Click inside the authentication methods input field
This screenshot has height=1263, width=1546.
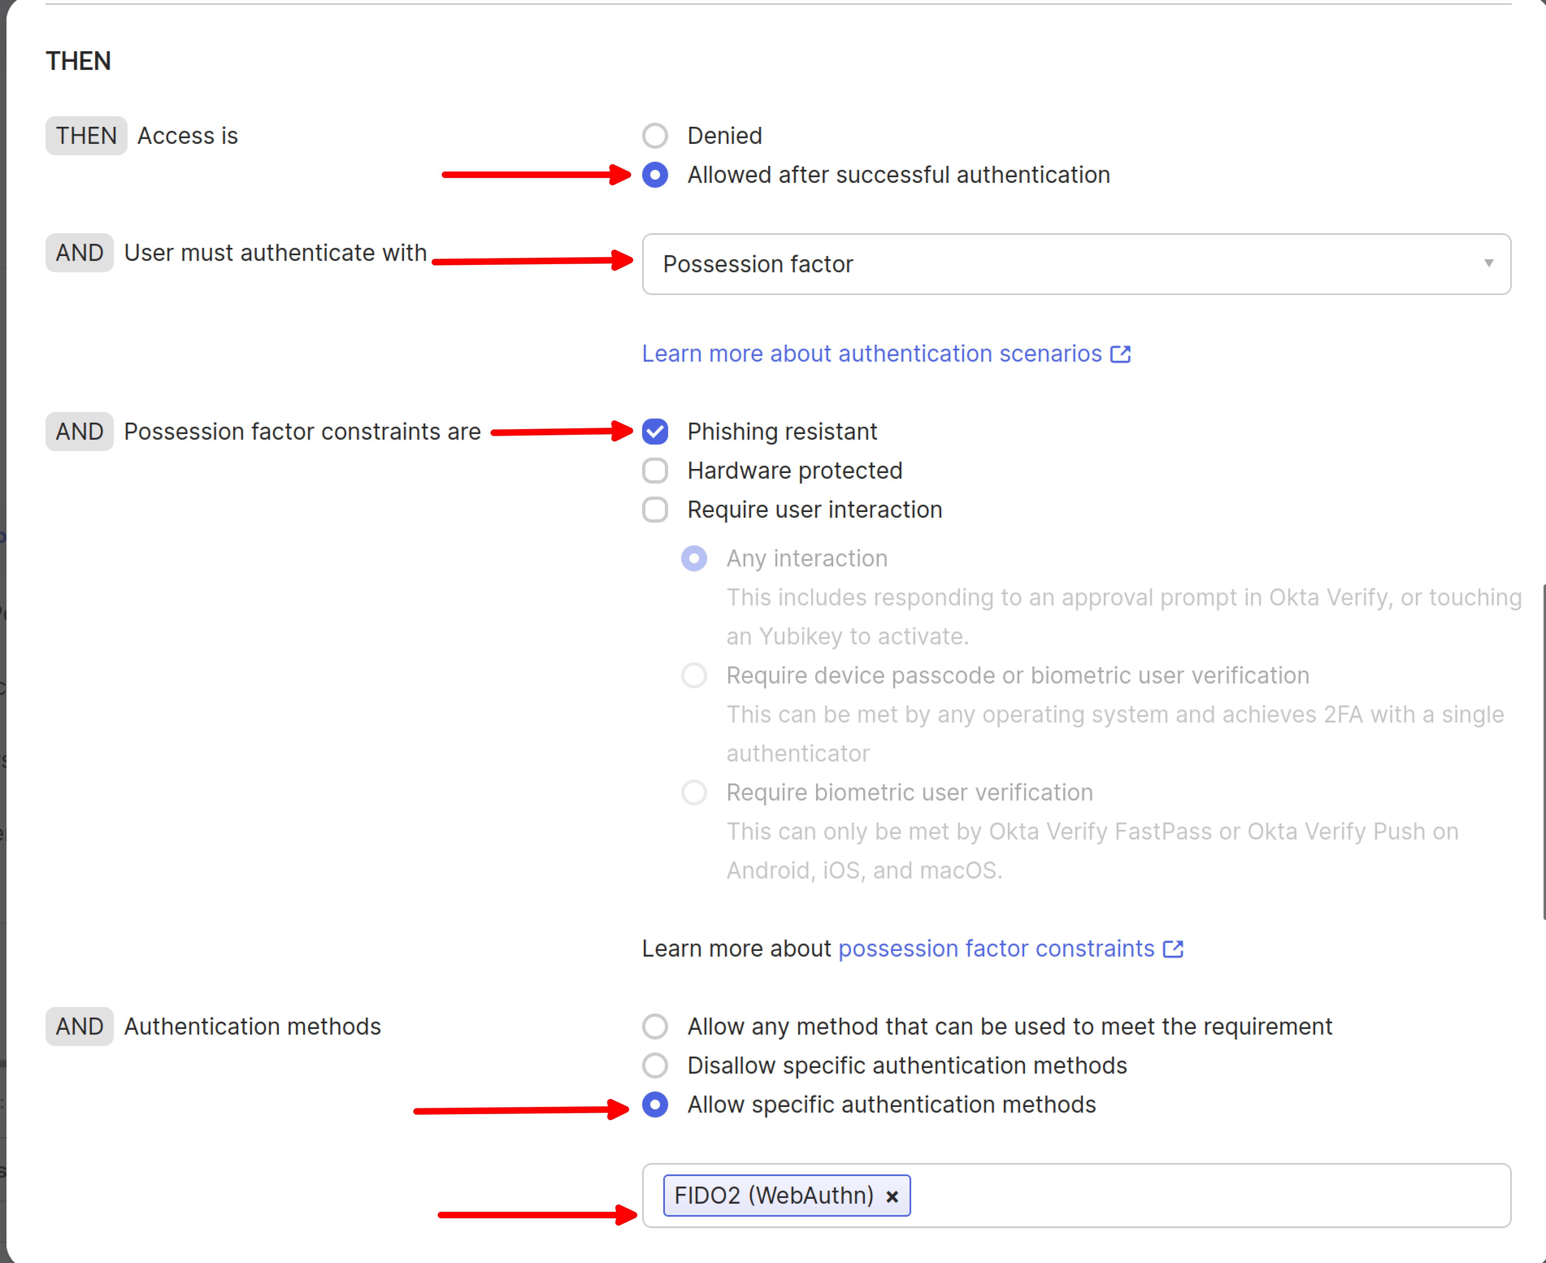(1208, 1196)
